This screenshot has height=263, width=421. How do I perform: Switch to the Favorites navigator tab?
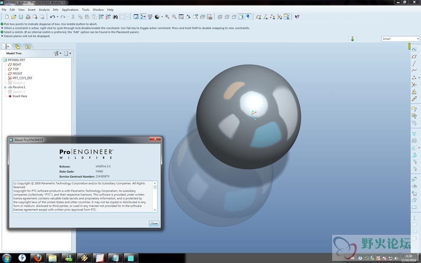(x=28, y=46)
